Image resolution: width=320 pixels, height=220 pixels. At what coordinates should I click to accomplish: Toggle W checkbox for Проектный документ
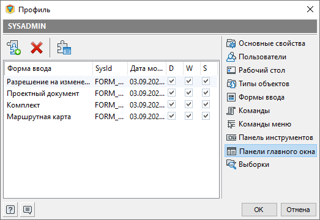tap(189, 93)
